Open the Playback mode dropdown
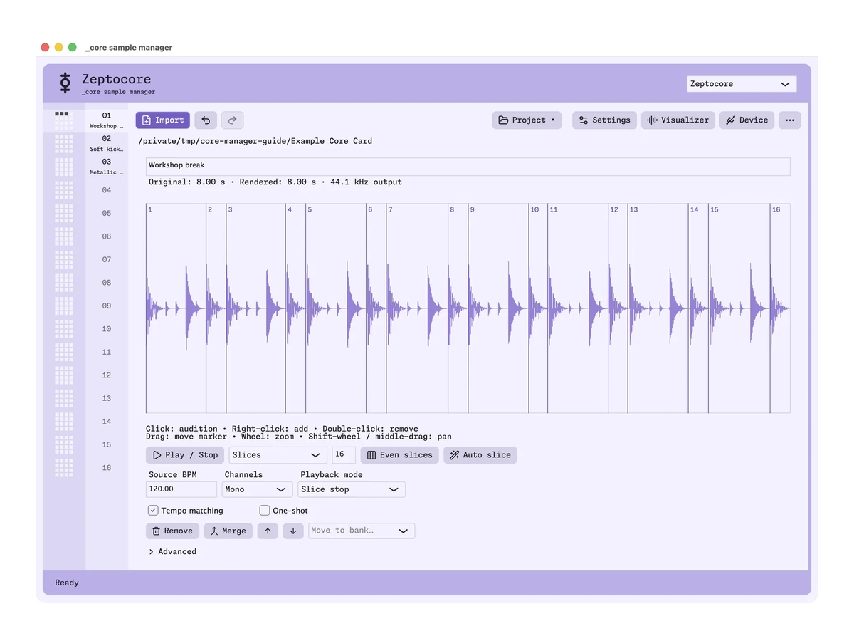 pos(352,489)
